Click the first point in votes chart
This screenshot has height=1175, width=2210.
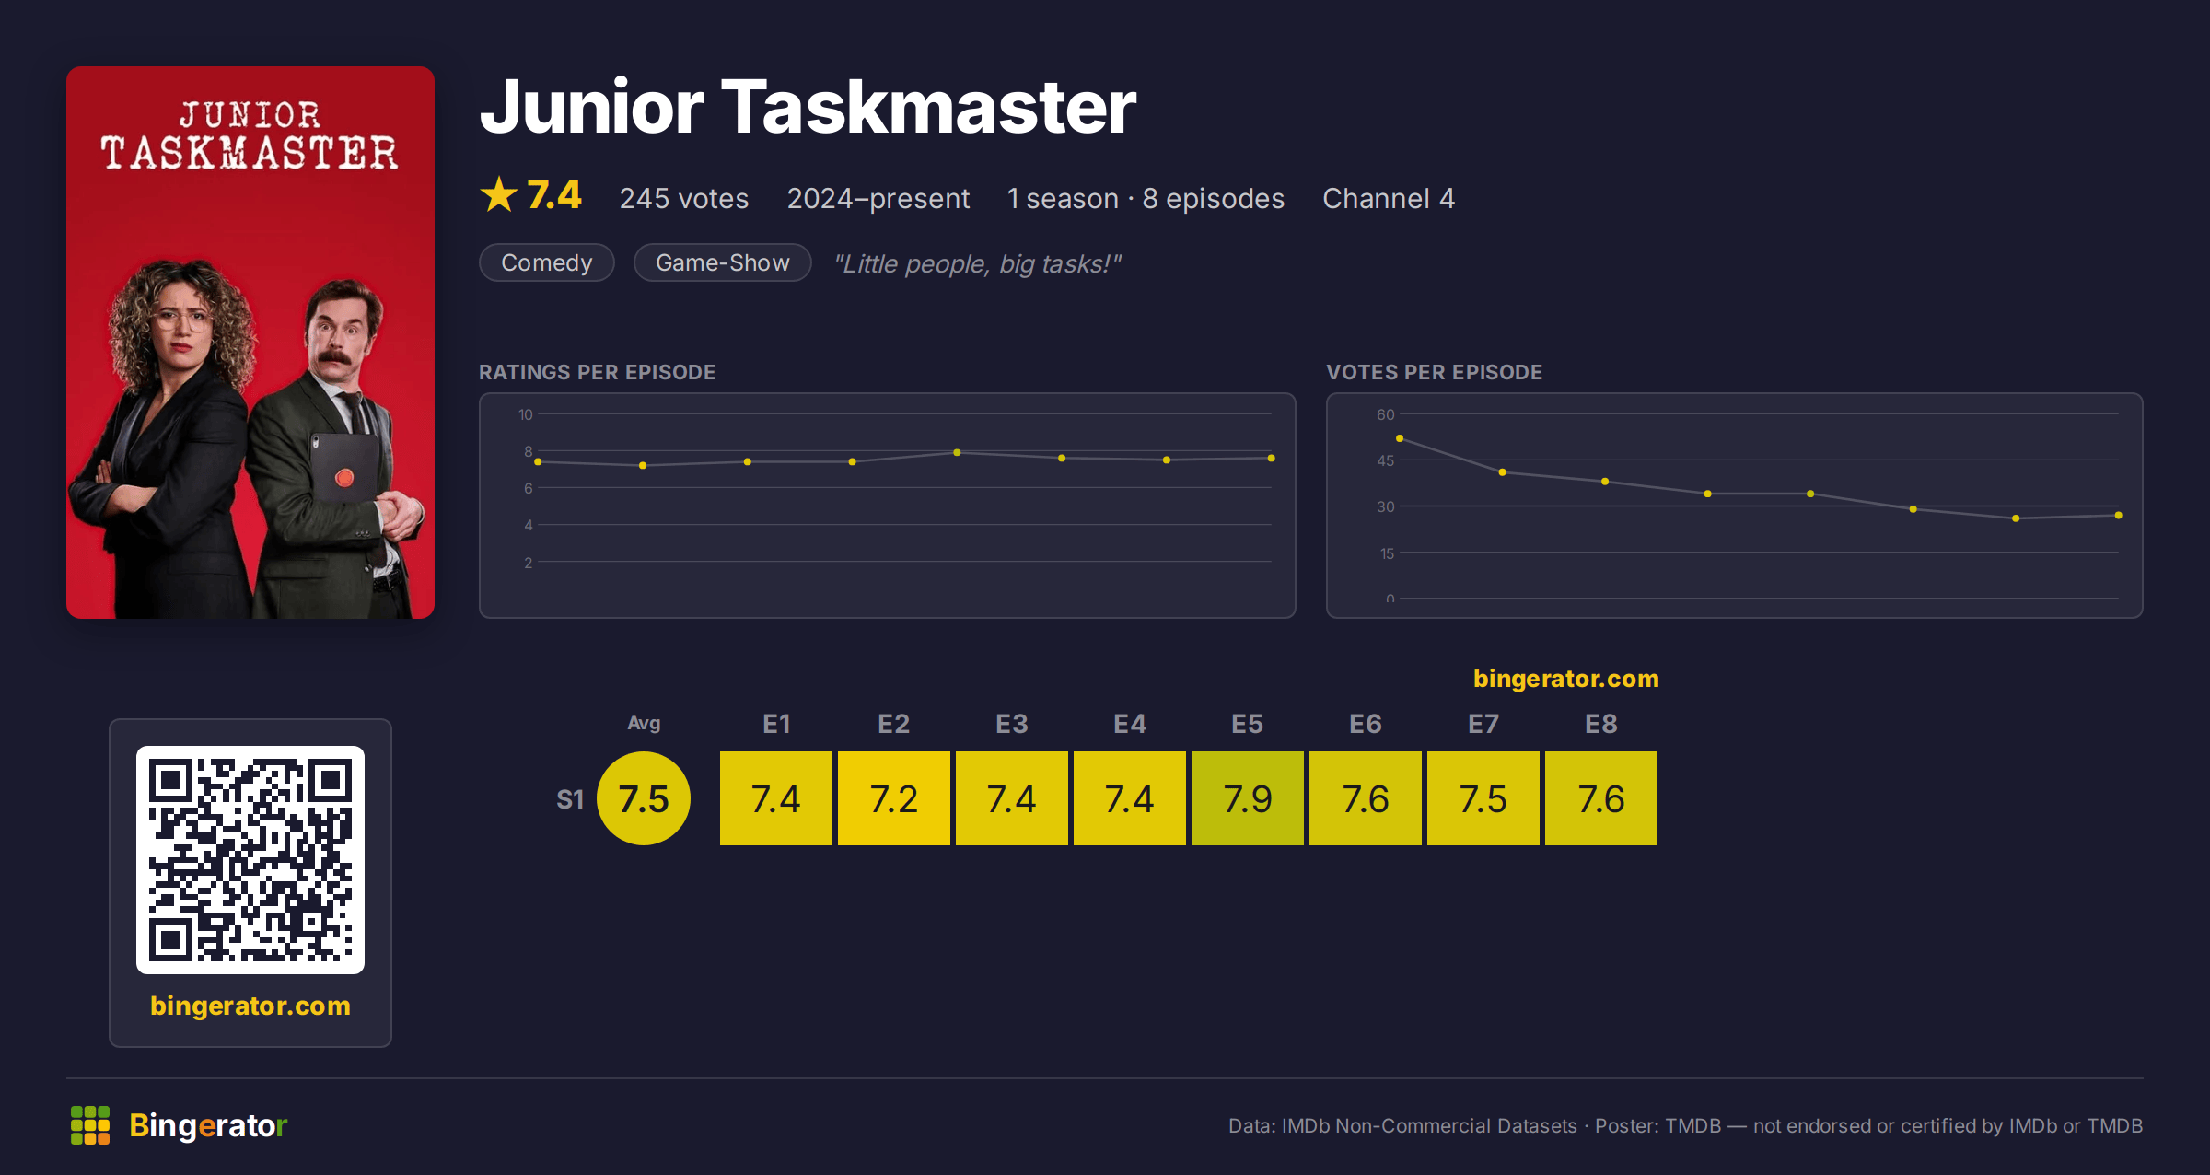(1400, 438)
